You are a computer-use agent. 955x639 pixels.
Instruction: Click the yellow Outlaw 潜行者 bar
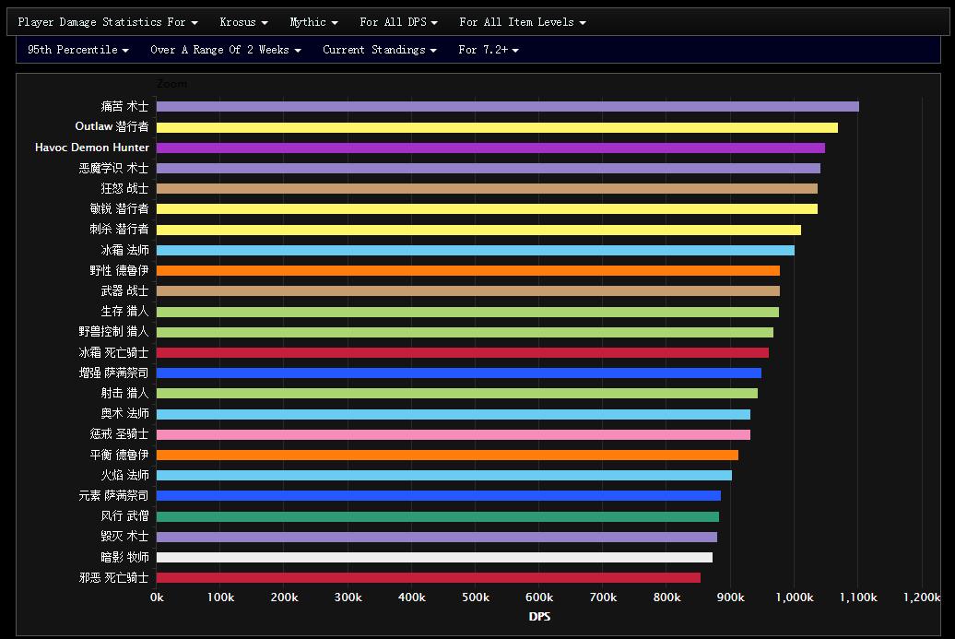[x=497, y=127]
